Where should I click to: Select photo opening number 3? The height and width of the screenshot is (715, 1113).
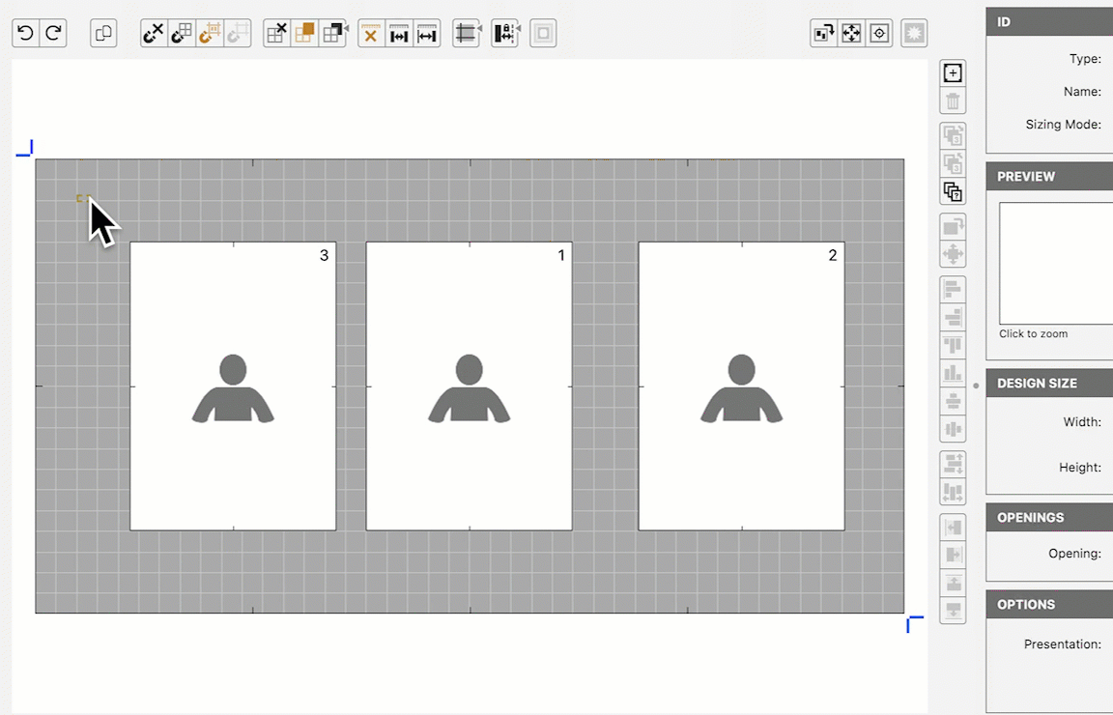tap(233, 386)
